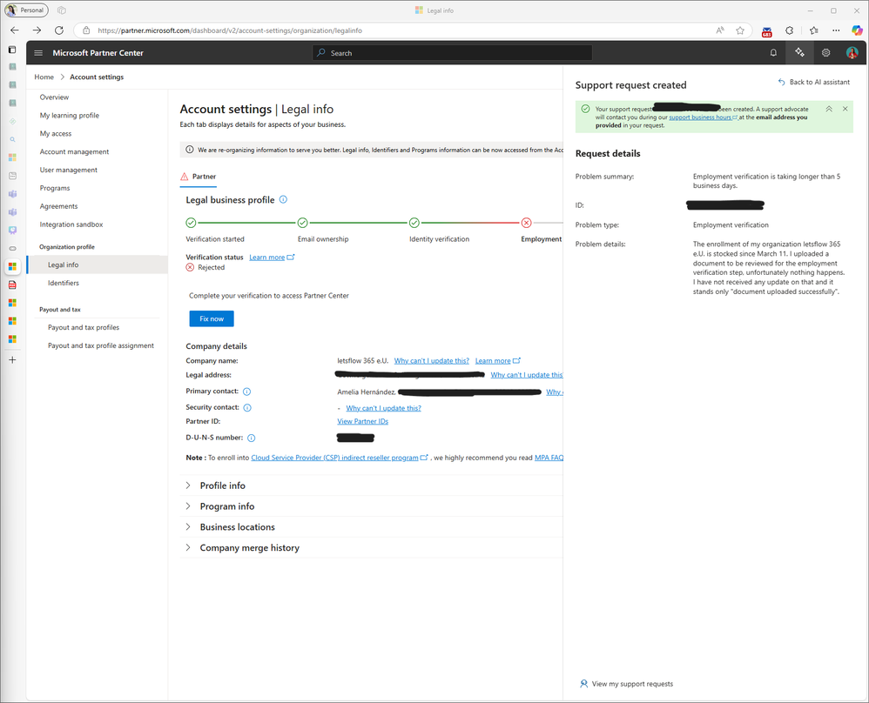Refresh the browser page
Image resolution: width=869 pixels, height=703 pixels.
59,30
